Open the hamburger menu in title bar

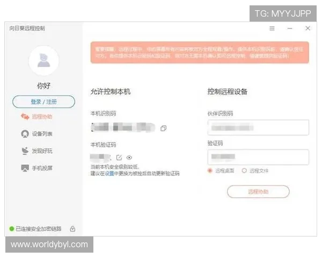click(x=272, y=28)
